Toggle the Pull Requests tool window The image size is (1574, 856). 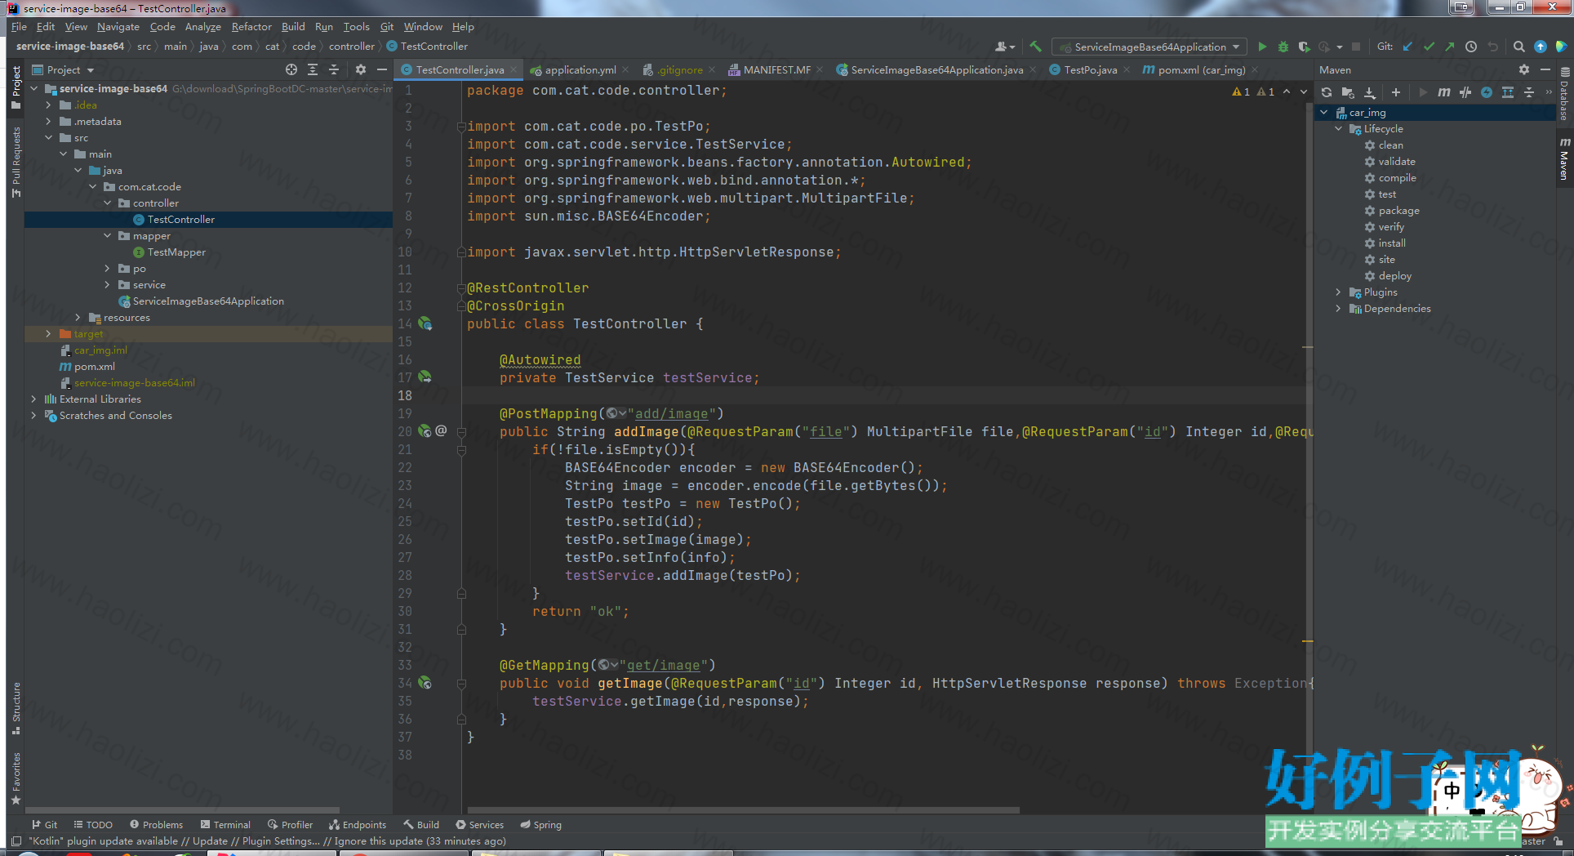click(16, 162)
